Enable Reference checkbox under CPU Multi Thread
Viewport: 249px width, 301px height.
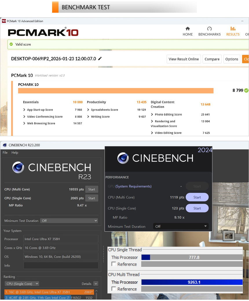click(x=114, y=289)
